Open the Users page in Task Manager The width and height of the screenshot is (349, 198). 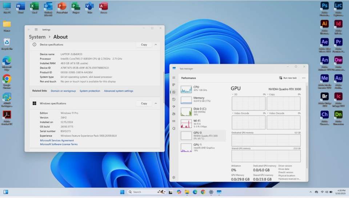[x=174, y=114]
